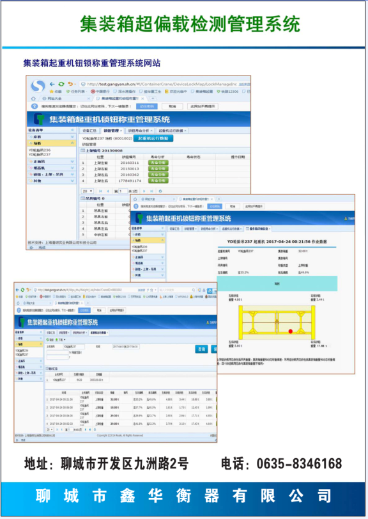Screen dimensions: 368x519
Task: Open the 下载 dropdown in bottom screenshot
Action: (x=61, y=340)
